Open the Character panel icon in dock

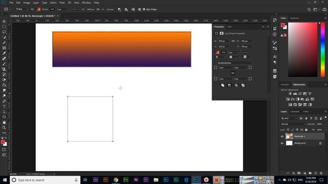pyautogui.click(x=275, y=57)
